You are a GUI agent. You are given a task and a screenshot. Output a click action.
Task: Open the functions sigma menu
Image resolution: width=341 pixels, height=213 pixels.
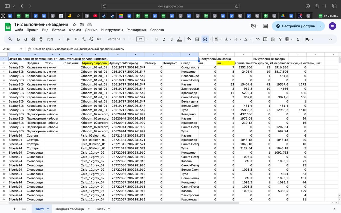point(298,39)
